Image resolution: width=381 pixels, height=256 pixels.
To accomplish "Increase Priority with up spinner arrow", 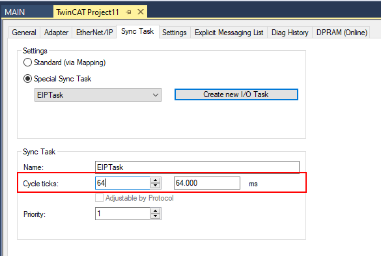I will [x=156, y=211].
